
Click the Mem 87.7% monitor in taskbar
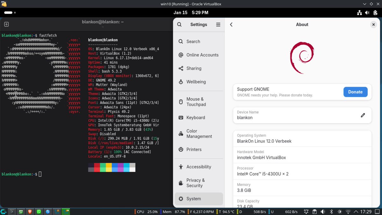173,211
